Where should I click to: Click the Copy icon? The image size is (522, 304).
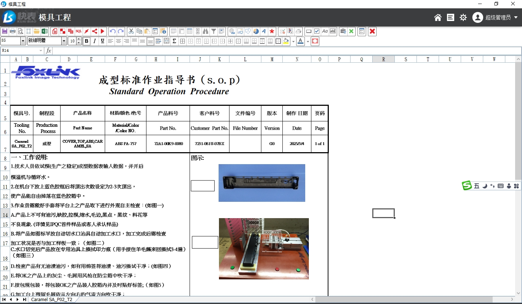pos(139,31)
